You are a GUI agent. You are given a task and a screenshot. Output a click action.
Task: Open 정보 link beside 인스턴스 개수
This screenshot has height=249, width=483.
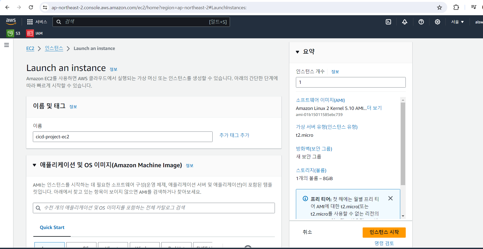[335, 72]
